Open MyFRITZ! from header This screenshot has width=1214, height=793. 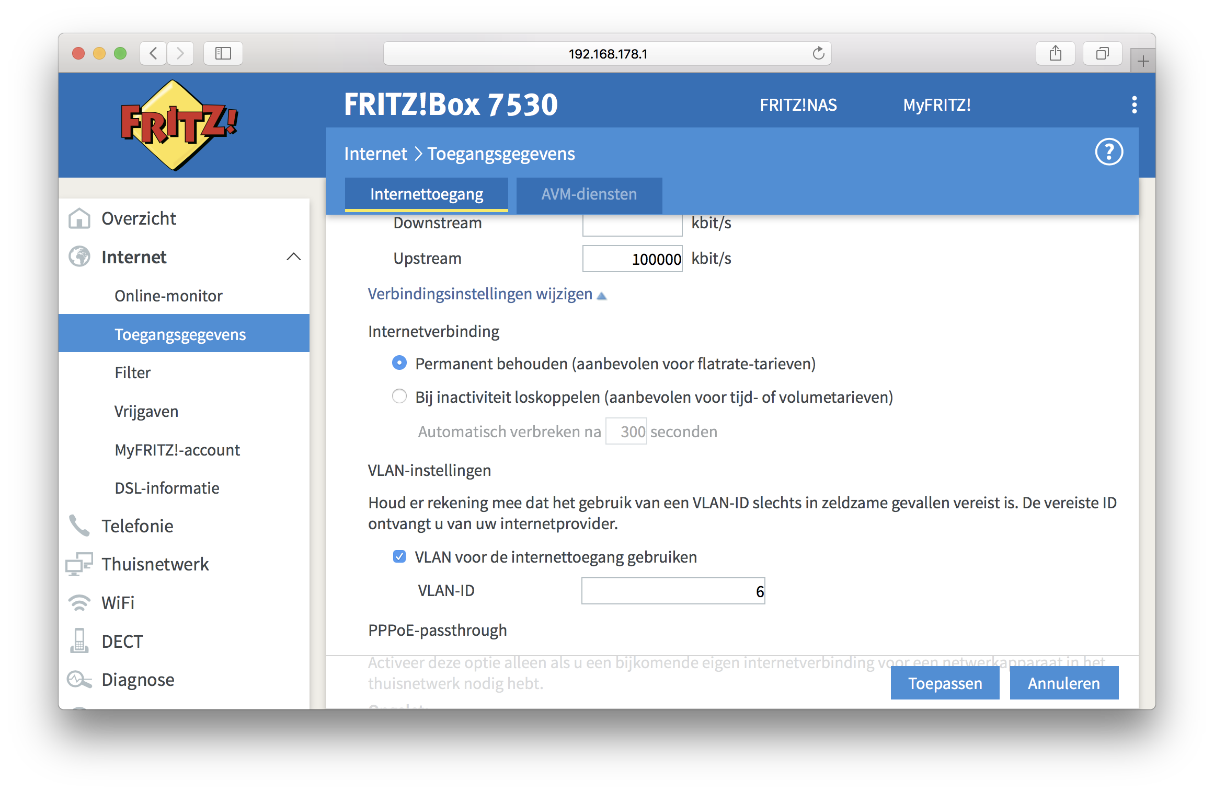pyautogui.click(x=937, y=105)
